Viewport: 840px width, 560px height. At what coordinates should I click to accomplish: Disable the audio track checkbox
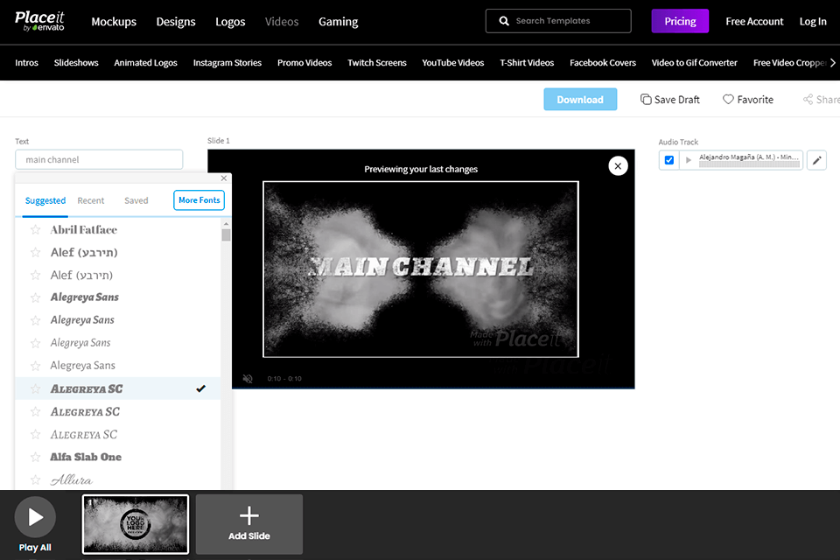click(x=669, y=159)
